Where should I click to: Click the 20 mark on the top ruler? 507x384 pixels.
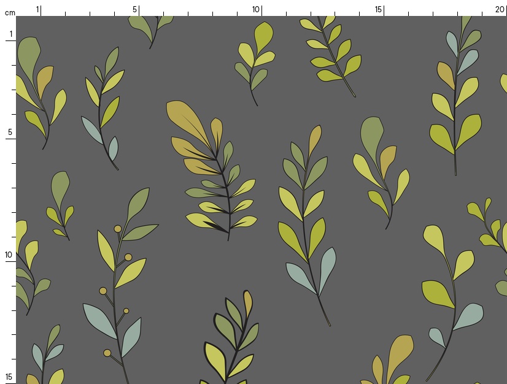500,9
